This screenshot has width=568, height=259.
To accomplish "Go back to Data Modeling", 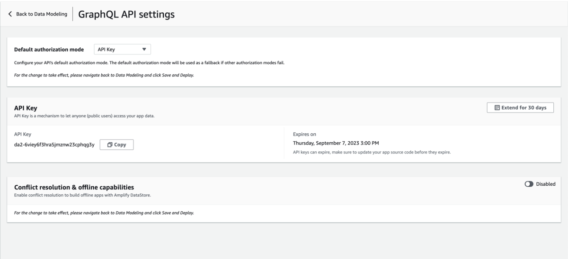I will 38,14.
